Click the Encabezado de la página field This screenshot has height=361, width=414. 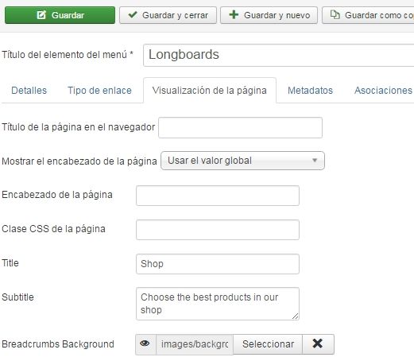pyautogui.click(x=218, y=196)
